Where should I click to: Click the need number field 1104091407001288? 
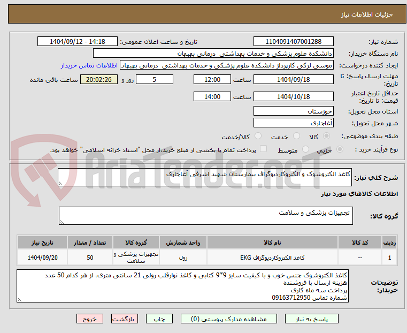(x=293, y=41)
